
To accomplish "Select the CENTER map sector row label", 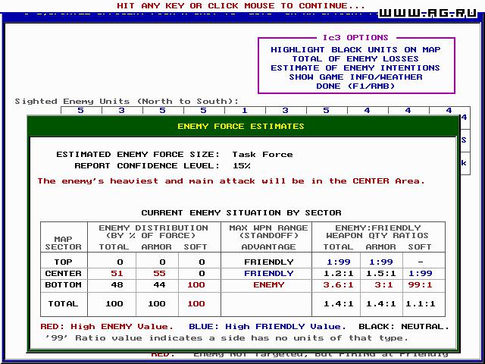I will (x=63, y=273).
